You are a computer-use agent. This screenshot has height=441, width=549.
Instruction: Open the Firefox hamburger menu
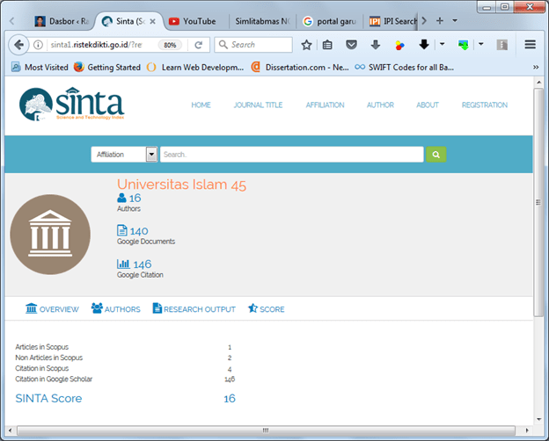coord(531,45)
